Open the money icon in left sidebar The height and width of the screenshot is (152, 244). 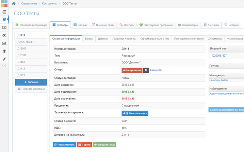[4, 27]
